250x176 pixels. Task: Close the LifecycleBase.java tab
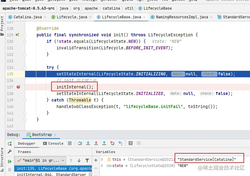[x=144, y=17]
